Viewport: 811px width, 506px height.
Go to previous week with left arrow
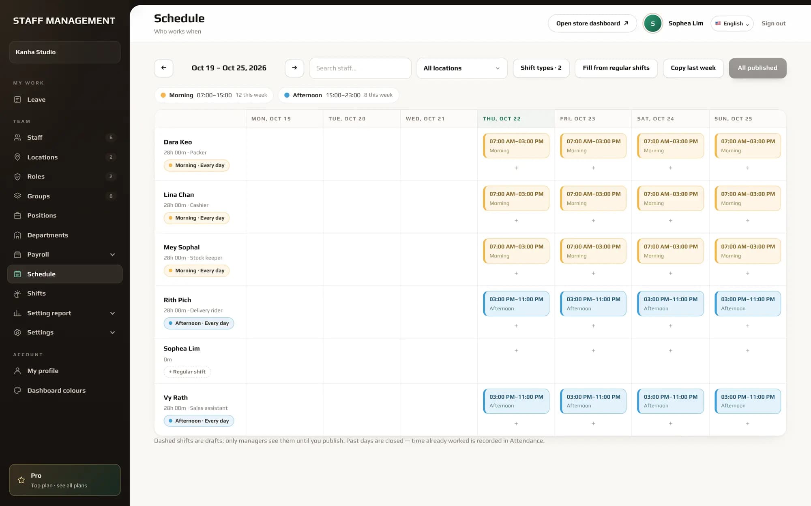tap(163, 68)
